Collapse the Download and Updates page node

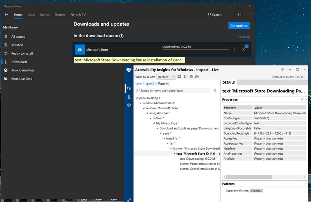coord(157,128)
